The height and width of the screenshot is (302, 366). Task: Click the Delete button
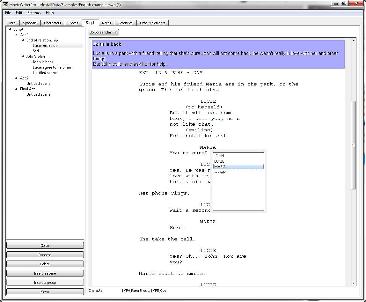point(45,264)
